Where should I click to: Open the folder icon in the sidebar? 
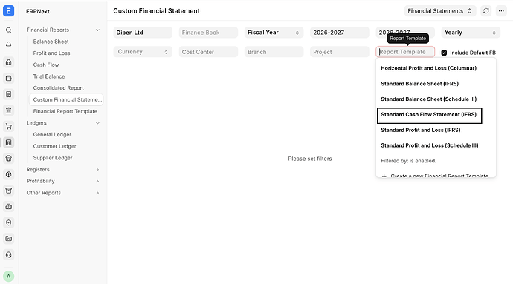point(8,239)
